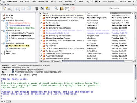The image size is (137, 103).
Task: Select the In Tray folder icon
Action: pyautogui.click(x=4, y=15)
